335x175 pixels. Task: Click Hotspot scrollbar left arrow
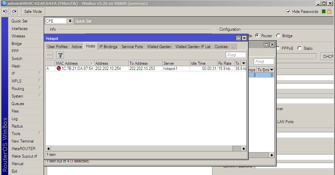click(x=48, y=148)
